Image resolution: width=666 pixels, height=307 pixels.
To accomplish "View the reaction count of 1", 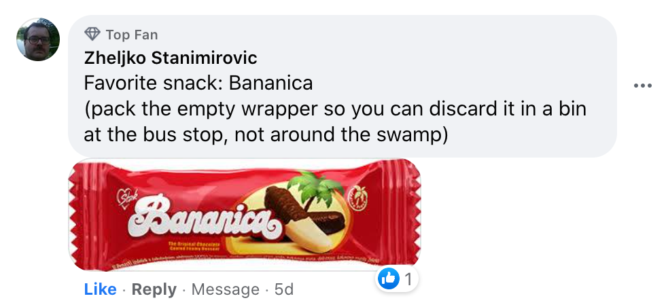I will coord(408,279).
